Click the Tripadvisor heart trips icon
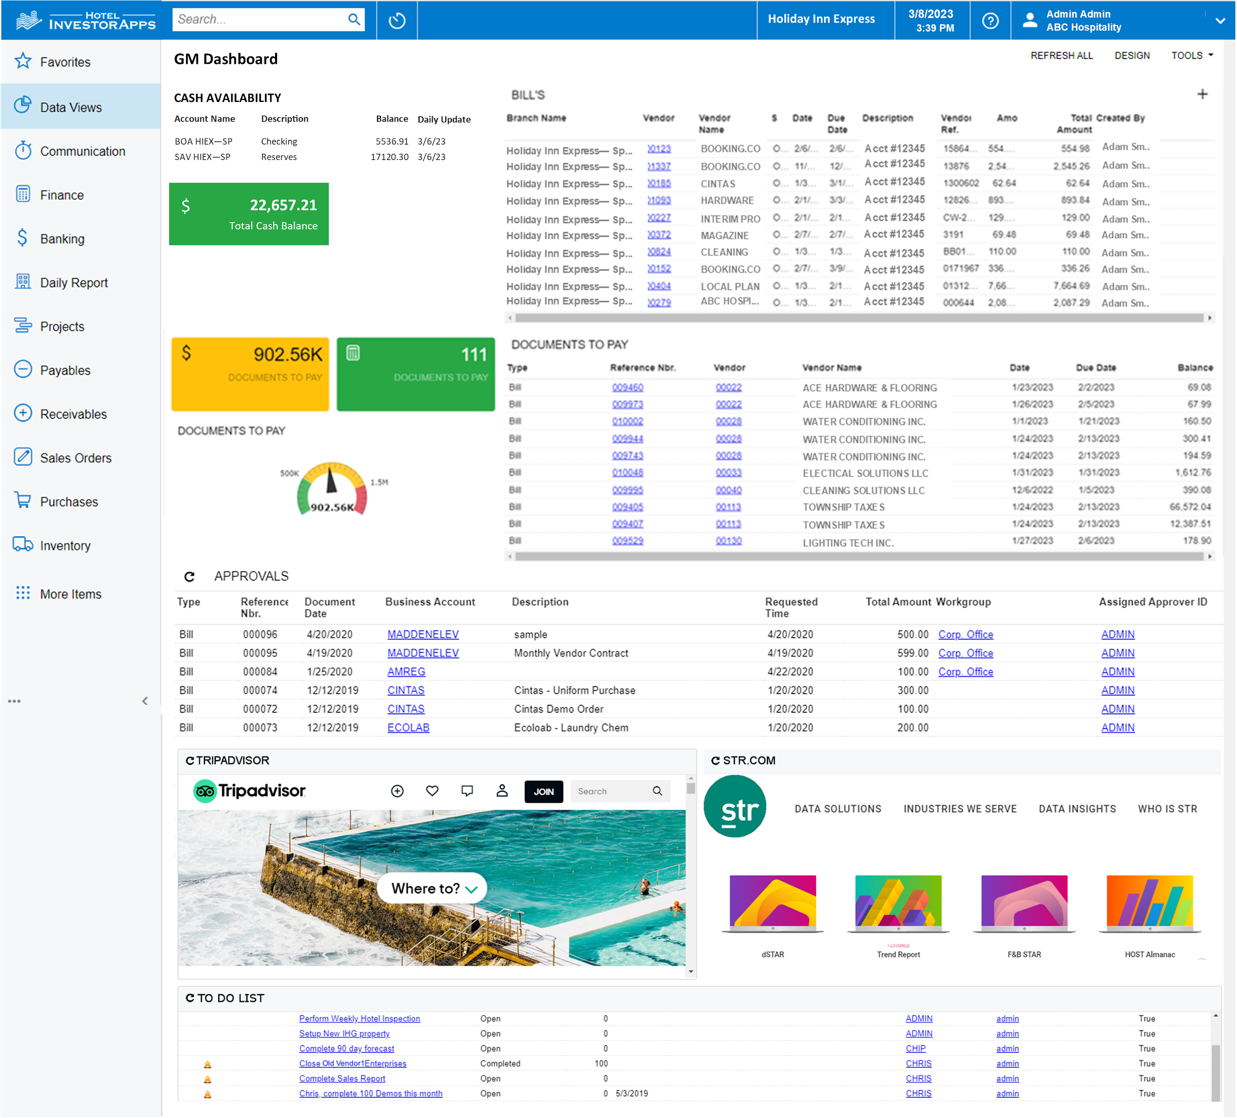The width and height of the screenshot is (1237, 1118). pyautogui.click(x=432, y=791)
